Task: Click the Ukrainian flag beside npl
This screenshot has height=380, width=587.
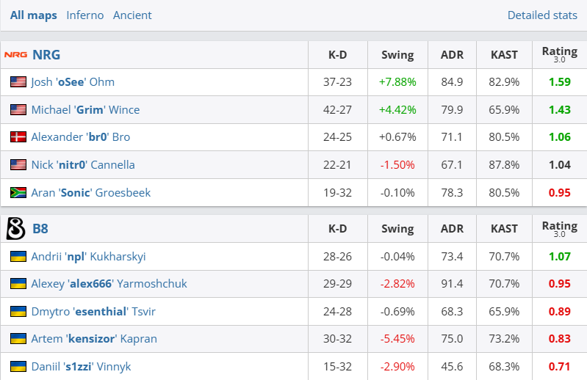Action: point(18,257)
